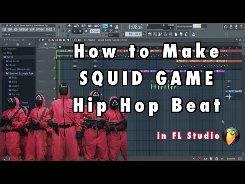Image resolution: width=245 pixels, height=184 pixels.
Task: Add new pattern with plus button
Action: coord(143,34)
